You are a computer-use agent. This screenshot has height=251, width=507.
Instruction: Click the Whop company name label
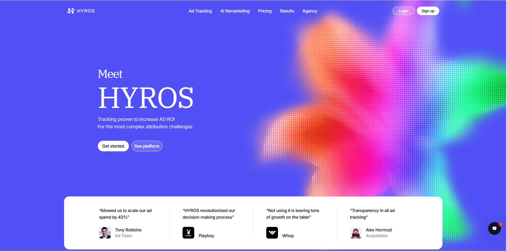pyautogui.click(x=288, y=236)
